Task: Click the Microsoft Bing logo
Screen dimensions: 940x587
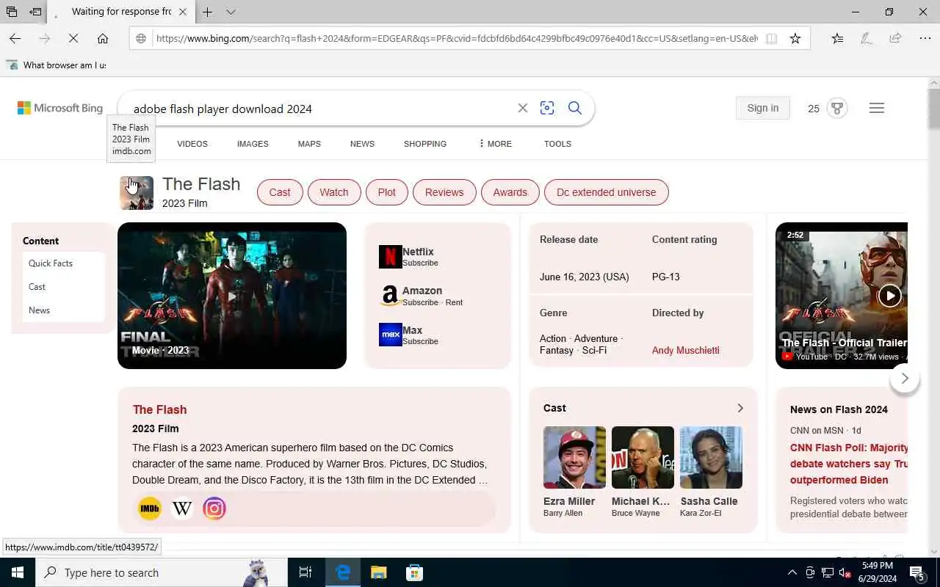Action: (60, 108)
